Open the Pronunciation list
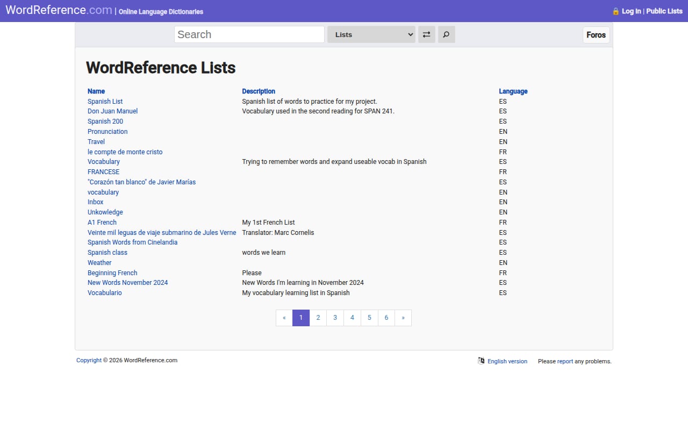The width and height of the screenshot is (688, 430). point(107,132)
